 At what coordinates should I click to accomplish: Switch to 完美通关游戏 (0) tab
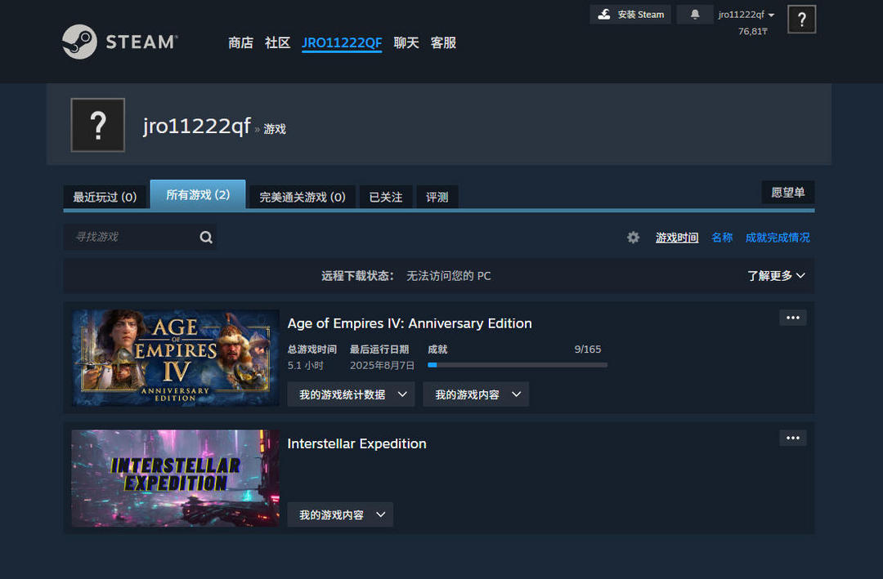click(302, 197)
